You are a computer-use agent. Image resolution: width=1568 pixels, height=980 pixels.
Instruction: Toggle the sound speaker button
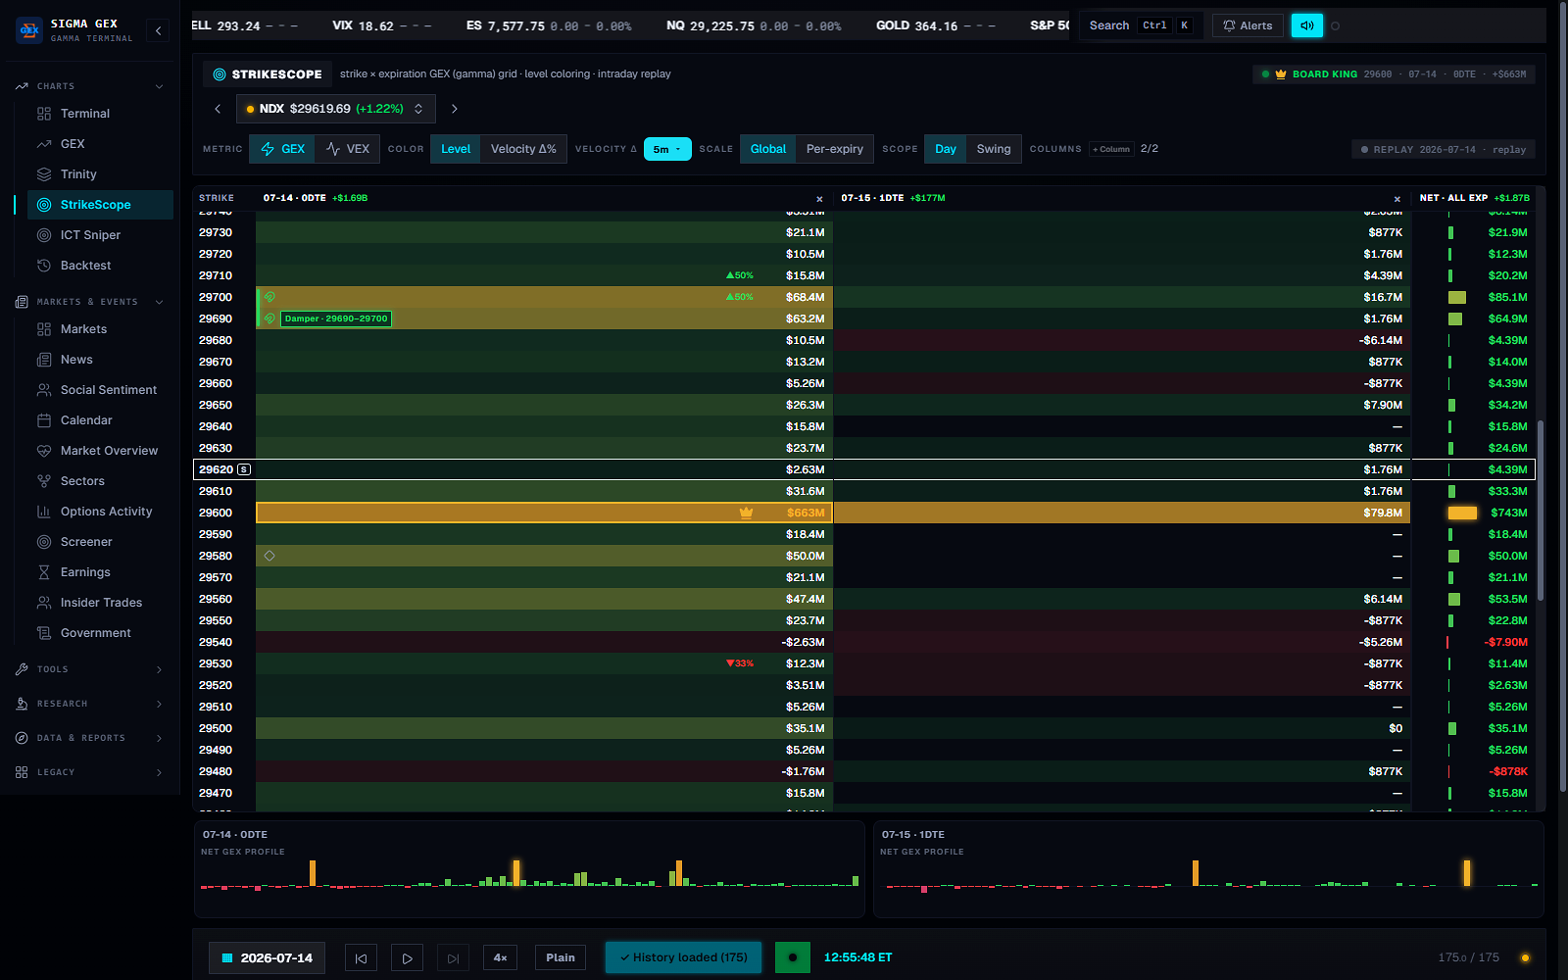tap(1306, 25)
